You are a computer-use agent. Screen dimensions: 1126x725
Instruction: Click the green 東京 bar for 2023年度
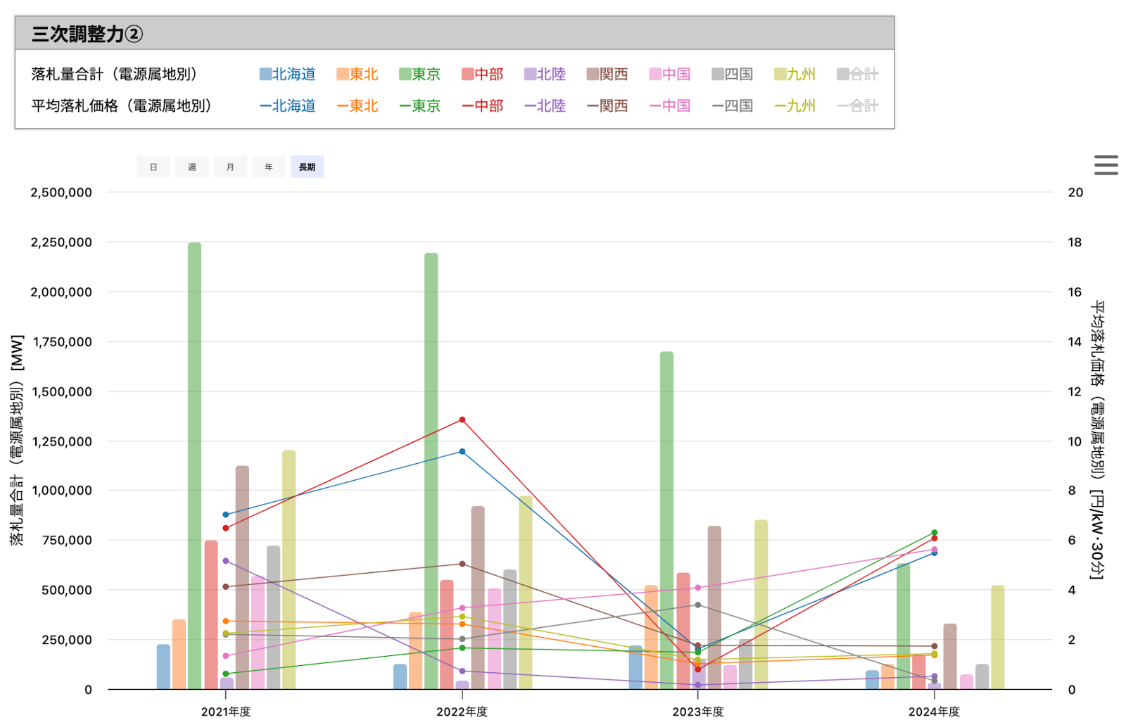[666, 520]
